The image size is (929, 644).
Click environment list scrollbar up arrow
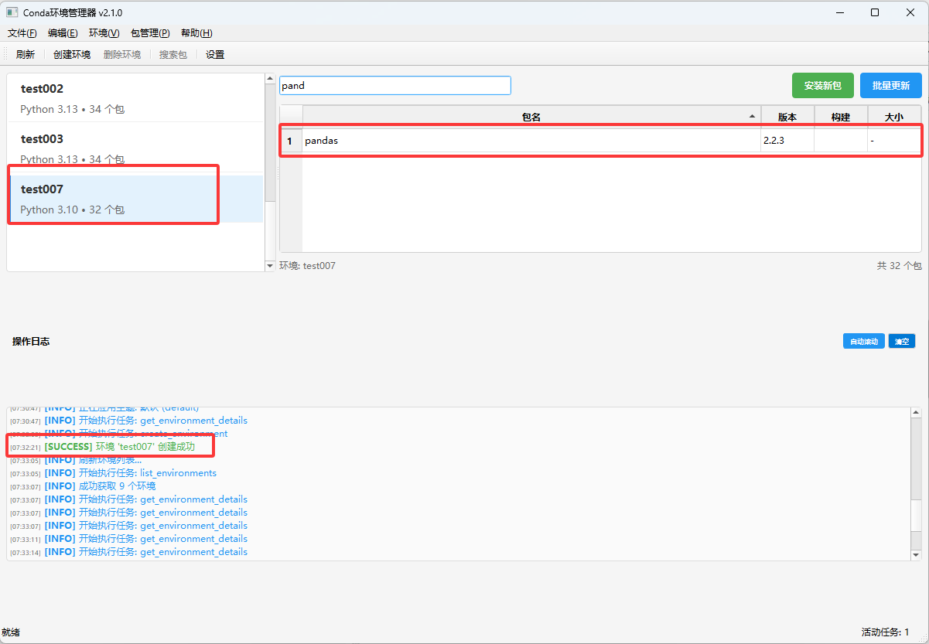[270, 78]
